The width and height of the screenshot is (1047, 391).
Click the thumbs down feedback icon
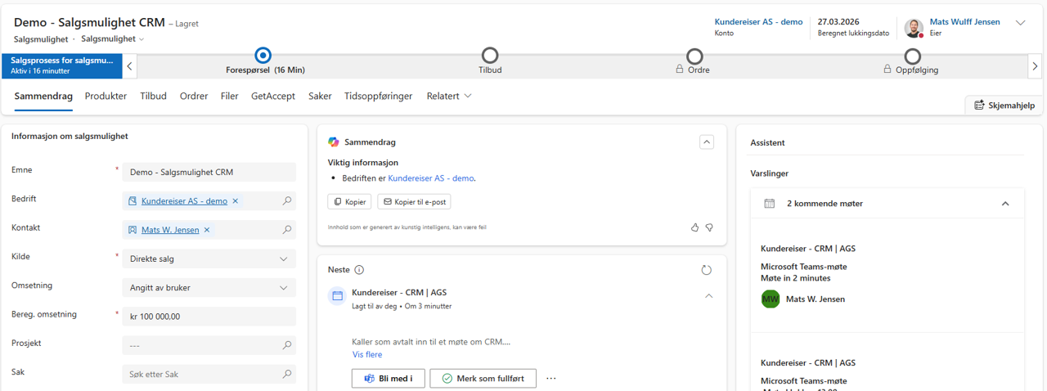click(x=709, y=227)
